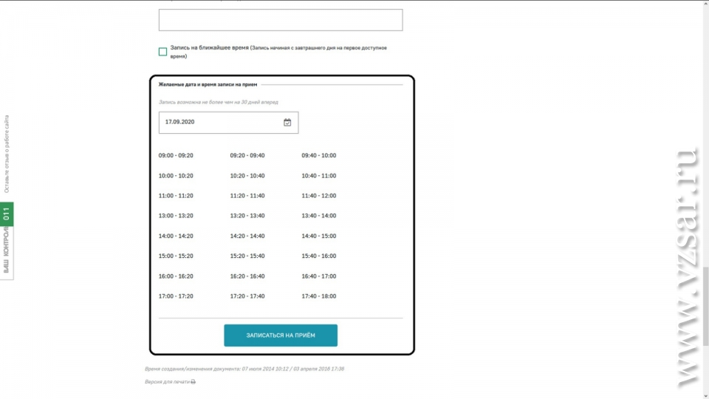Open the Версия для печати link
This screenshot has width=709, height=399.
168,382
